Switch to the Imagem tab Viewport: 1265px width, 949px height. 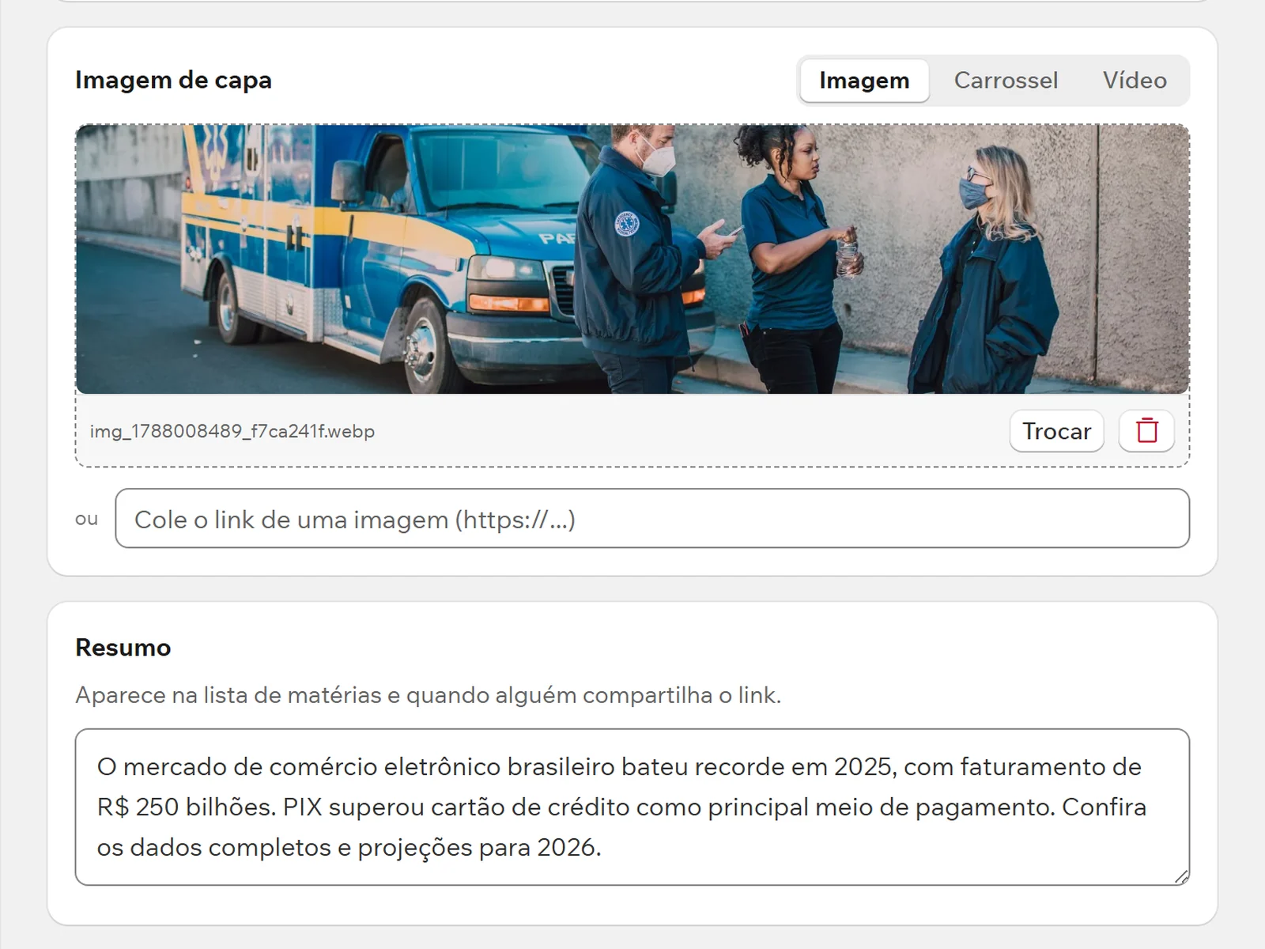(864, 81)
